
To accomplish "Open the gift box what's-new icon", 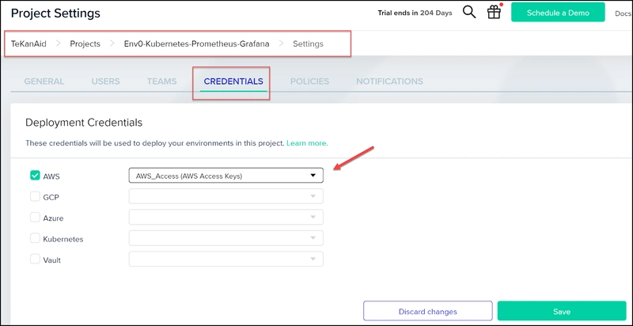I will (x=494, y=12).
